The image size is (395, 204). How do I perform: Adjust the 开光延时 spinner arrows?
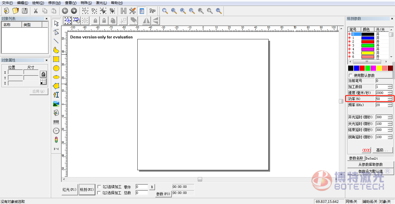(390, 117)
